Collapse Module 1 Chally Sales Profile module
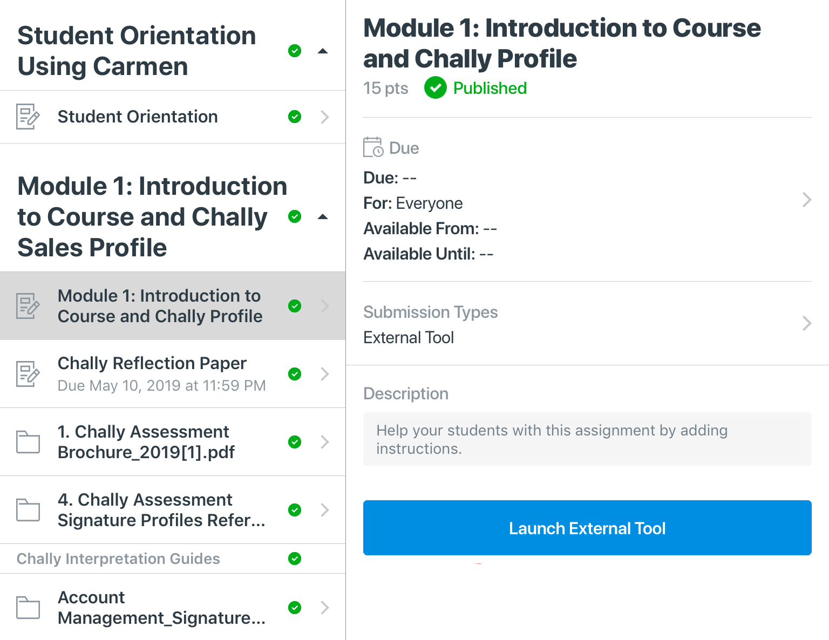The width and height of the screenshot is (829, 640). (x=323, y=217)
